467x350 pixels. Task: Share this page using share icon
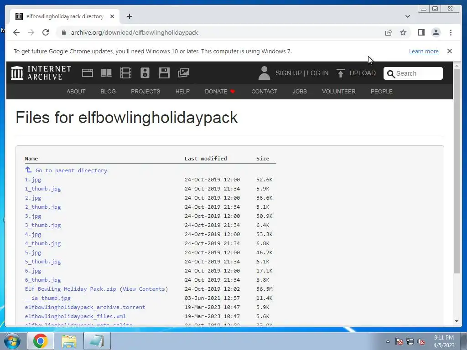pyautogui.click(x=389, y=32)
